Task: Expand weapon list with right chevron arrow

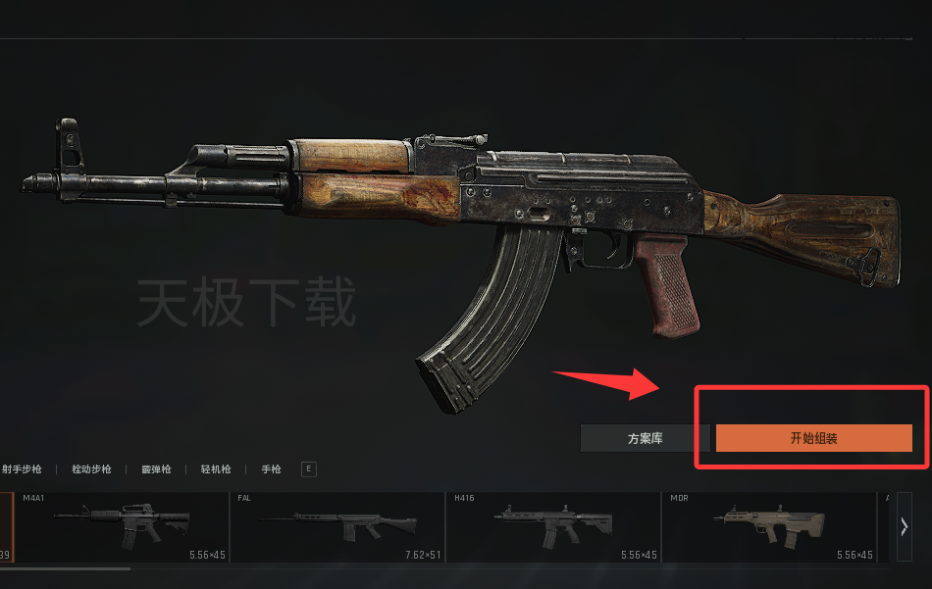Action: (905, 526)
